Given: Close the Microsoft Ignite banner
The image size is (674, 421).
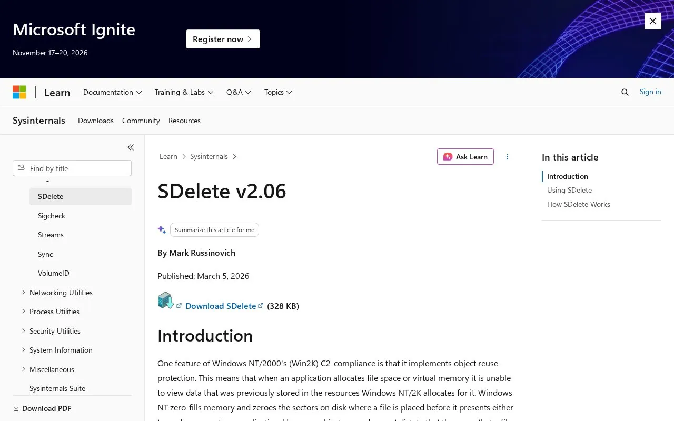Looking at the screenshot, I should [x=653, y=21].
